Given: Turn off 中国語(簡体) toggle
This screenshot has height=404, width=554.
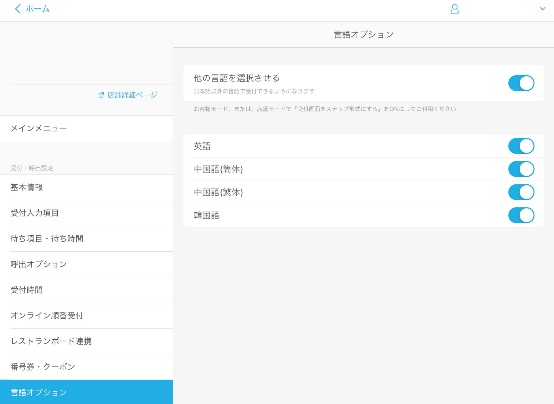Looking at the screenshot, I should click(521, 169).
